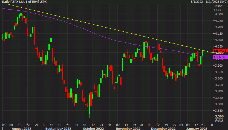Click the December 2022 month label
The height and width of the screenshot is (130, 228).
(x=163, y=129)
